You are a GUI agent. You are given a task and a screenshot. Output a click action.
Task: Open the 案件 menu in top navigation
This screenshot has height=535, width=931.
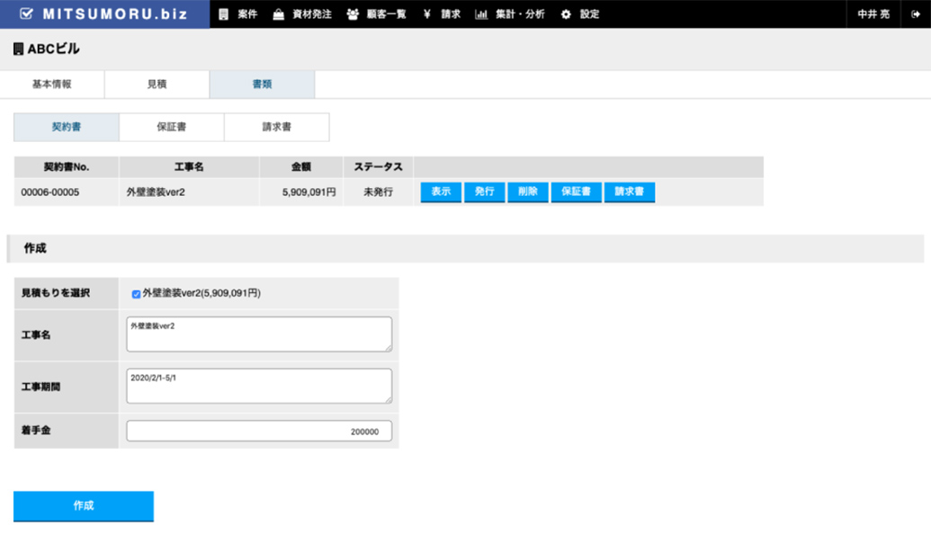(x=238, y=14)
